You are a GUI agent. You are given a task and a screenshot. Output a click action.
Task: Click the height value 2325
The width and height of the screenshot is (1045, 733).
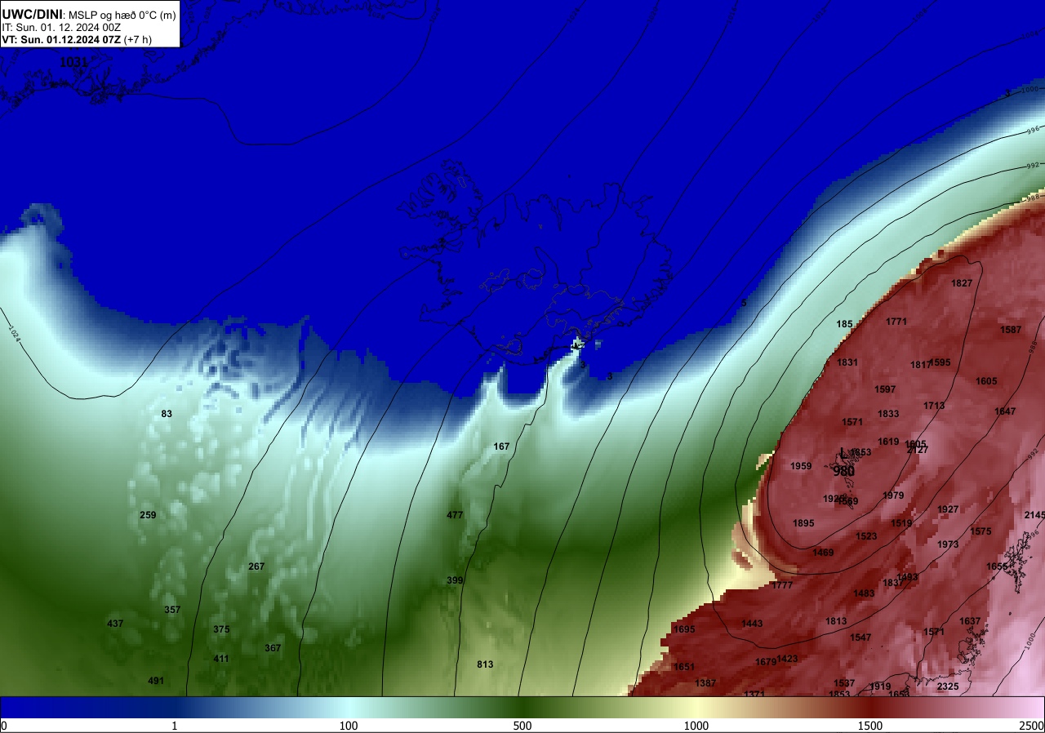click(948, 686)
